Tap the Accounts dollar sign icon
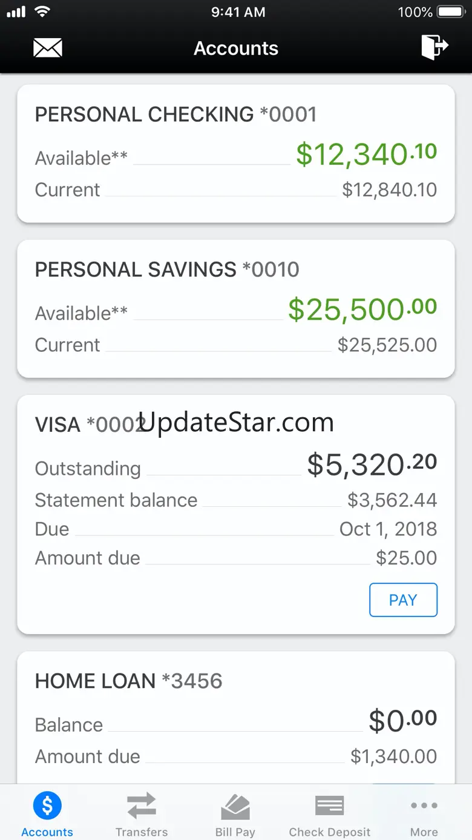The image size is (472, 840). pos(47,805)
